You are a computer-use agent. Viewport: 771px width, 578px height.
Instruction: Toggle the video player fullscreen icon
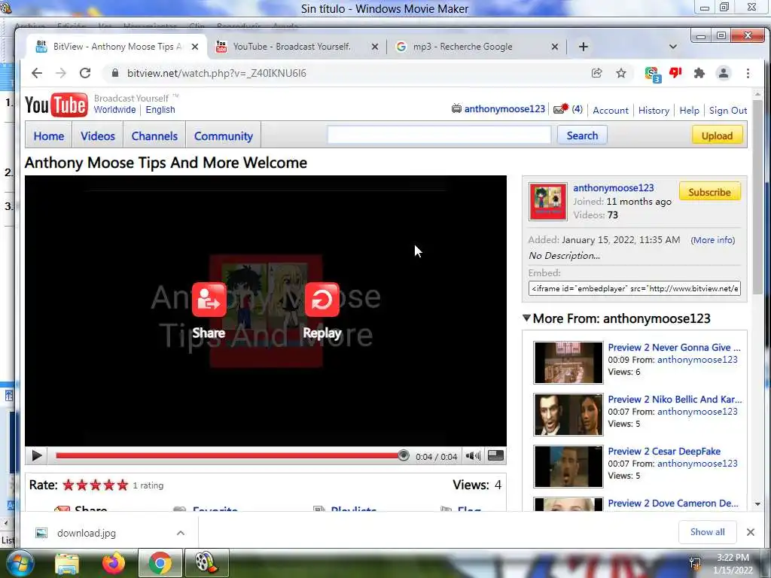coord(495,455)
